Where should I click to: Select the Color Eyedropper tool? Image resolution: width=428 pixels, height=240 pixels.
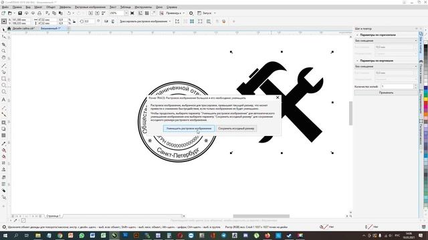[x=3, y=143]
